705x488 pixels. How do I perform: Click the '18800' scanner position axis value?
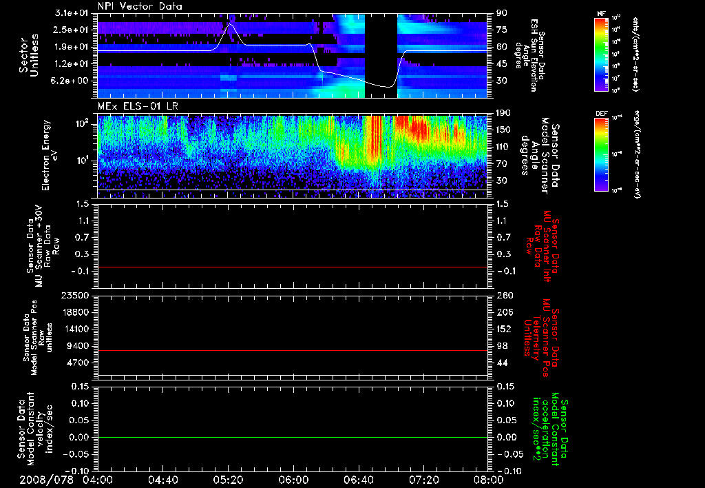tap(74, 312)
